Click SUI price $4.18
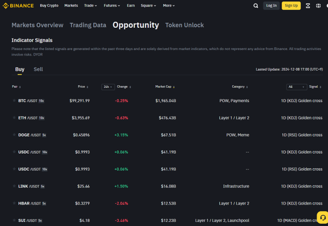Viewport: 328px width, 226px height. pyautogui.click(x=84, y=221)
